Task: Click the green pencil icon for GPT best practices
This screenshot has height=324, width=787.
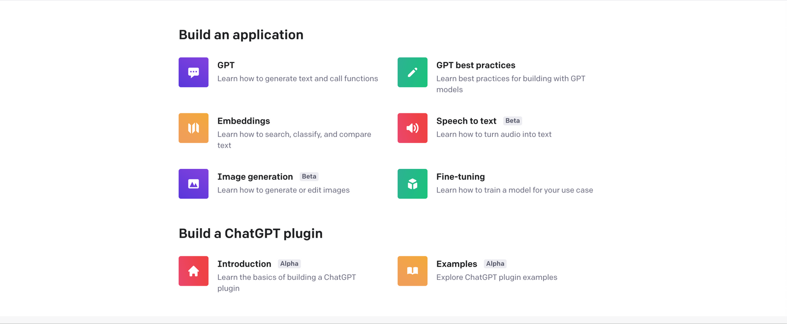Action: click(x=412, y=72)
